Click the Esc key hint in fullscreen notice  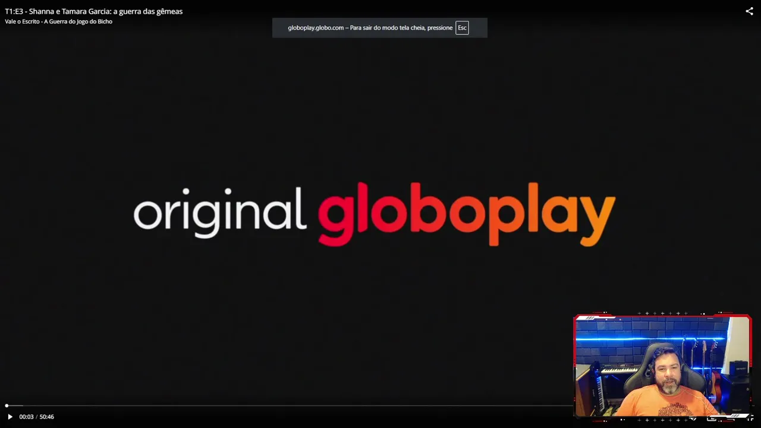click(462, 28)
